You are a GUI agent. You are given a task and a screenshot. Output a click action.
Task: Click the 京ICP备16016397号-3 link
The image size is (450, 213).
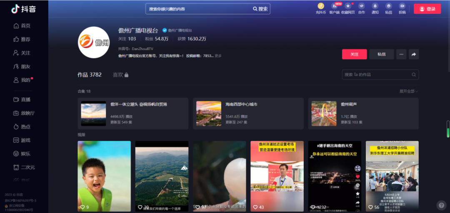(20, 200)
